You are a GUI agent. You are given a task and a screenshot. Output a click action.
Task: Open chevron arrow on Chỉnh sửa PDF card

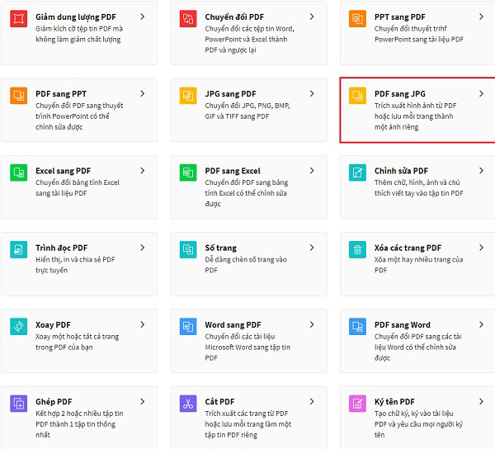(x=482, y=171)
